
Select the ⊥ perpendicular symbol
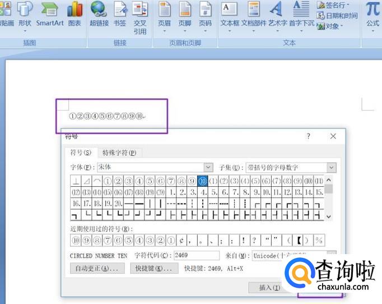pos(76,181)
